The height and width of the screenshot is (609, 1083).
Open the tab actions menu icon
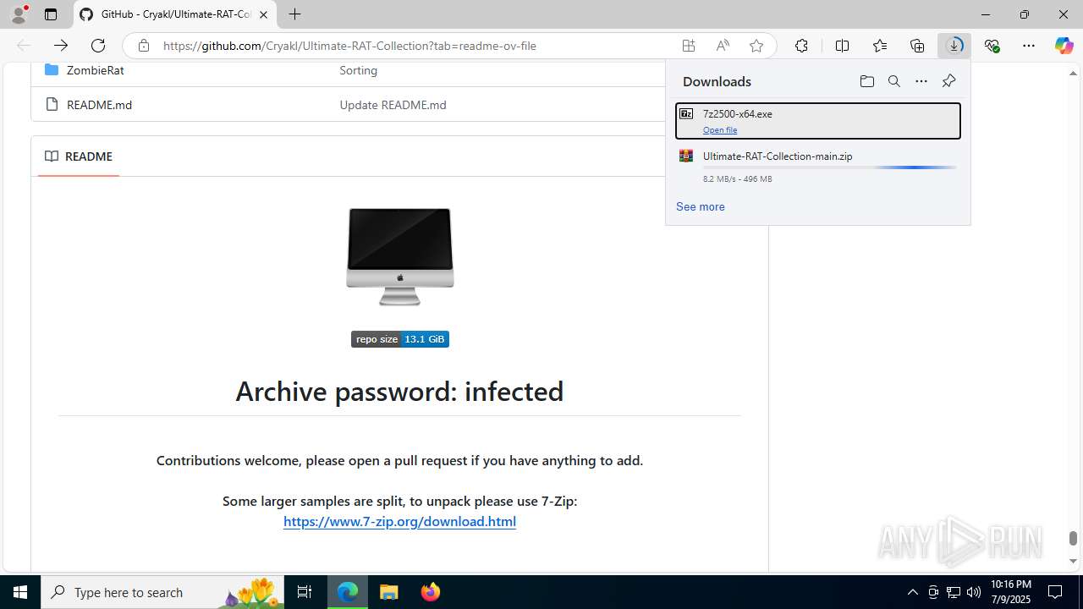tap(51, 14)
